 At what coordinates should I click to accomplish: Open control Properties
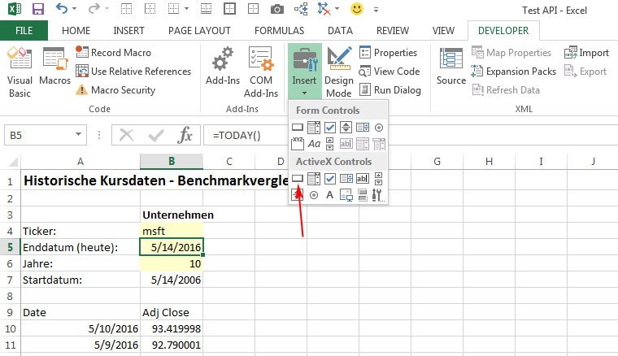[388, 52]
